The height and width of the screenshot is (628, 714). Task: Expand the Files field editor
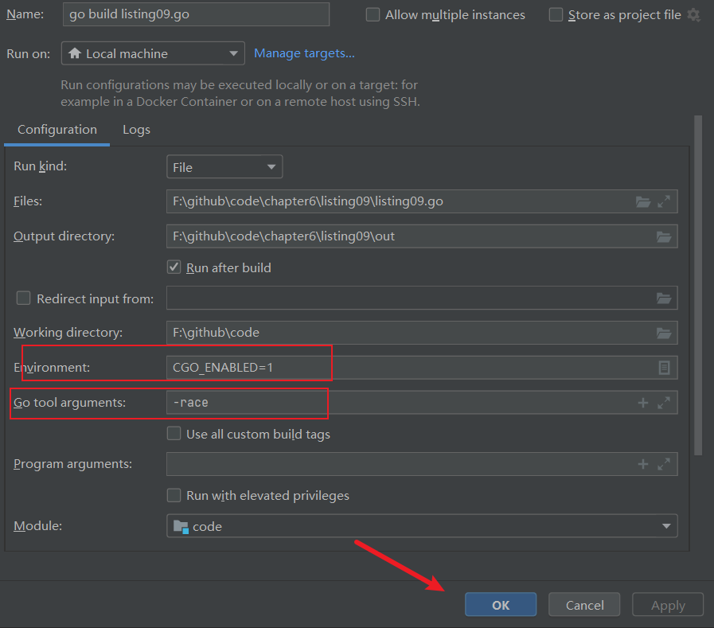coord(664,202)
